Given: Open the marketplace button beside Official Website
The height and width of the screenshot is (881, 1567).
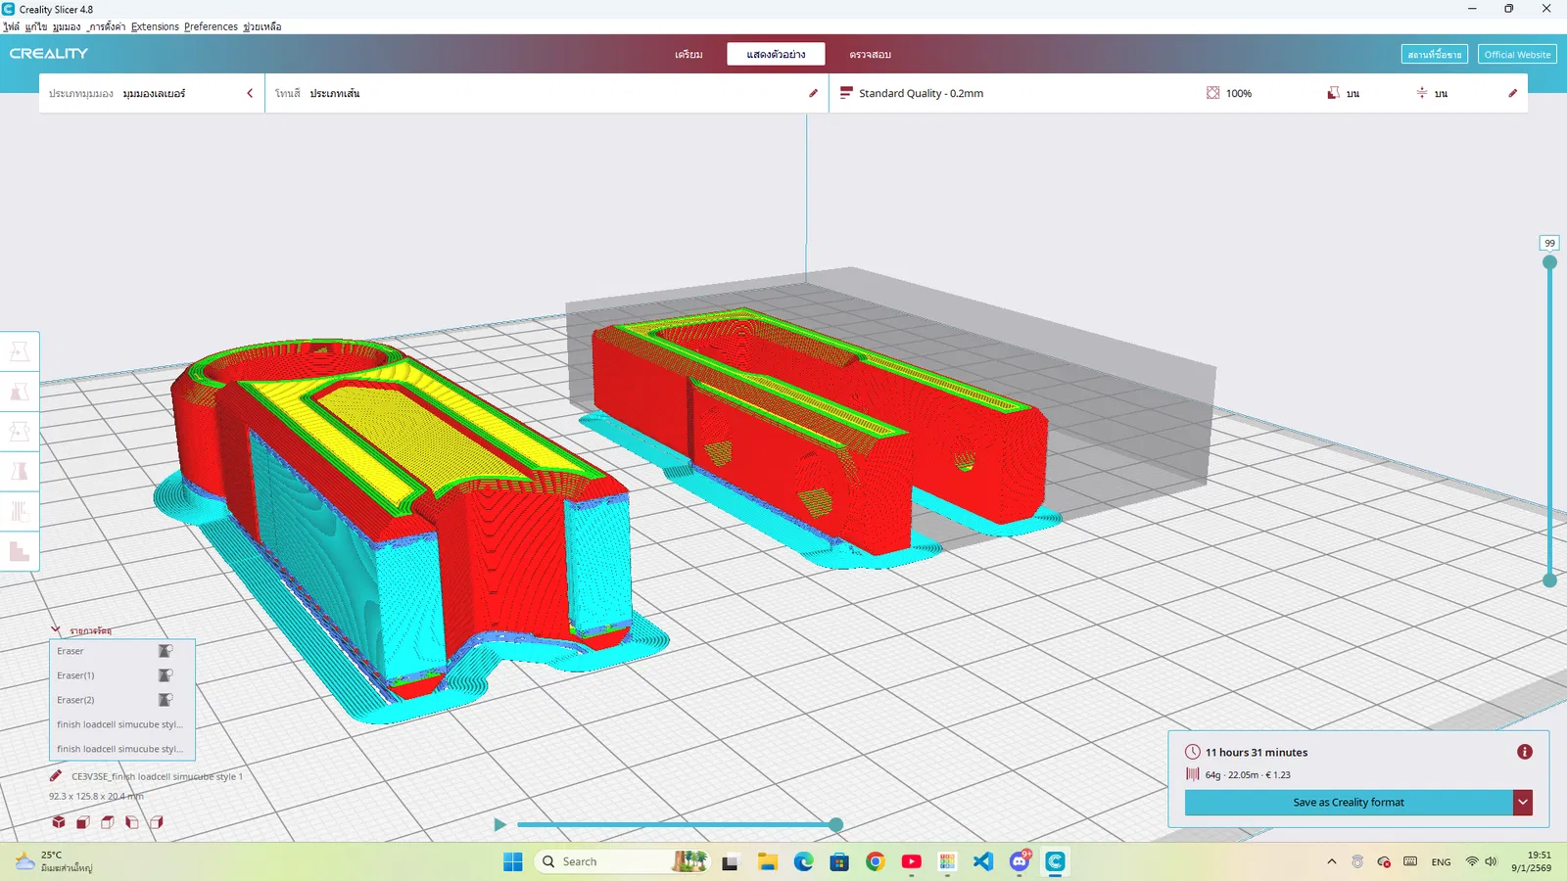Looking at the screenshot, I should [1435, 55].
